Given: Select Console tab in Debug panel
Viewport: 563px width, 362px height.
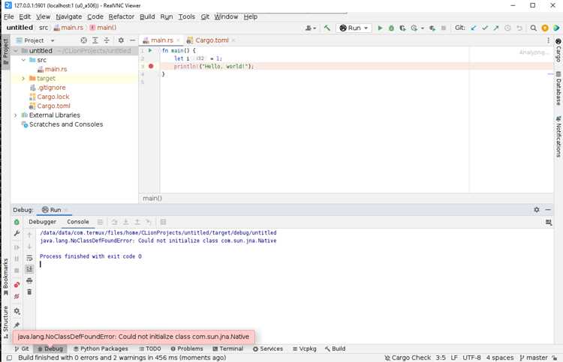Looking at the screenshot, I should point(78,222).
